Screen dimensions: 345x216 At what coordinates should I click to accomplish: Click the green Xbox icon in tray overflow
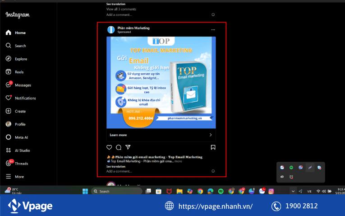coord(291,168)
